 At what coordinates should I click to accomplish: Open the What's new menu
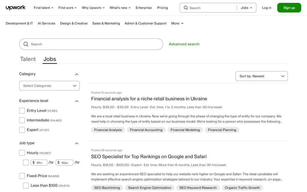coord(120,7)
